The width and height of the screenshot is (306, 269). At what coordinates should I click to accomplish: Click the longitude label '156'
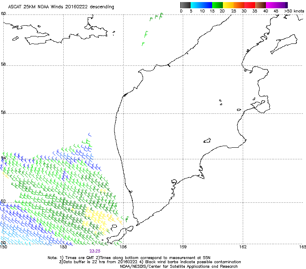pos(123,247)
